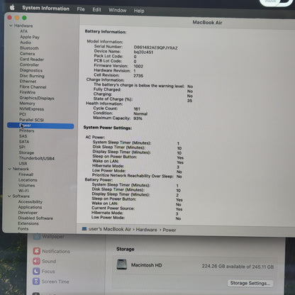Click Power in the path bar

pyautogui.click(x=169, y=230)
